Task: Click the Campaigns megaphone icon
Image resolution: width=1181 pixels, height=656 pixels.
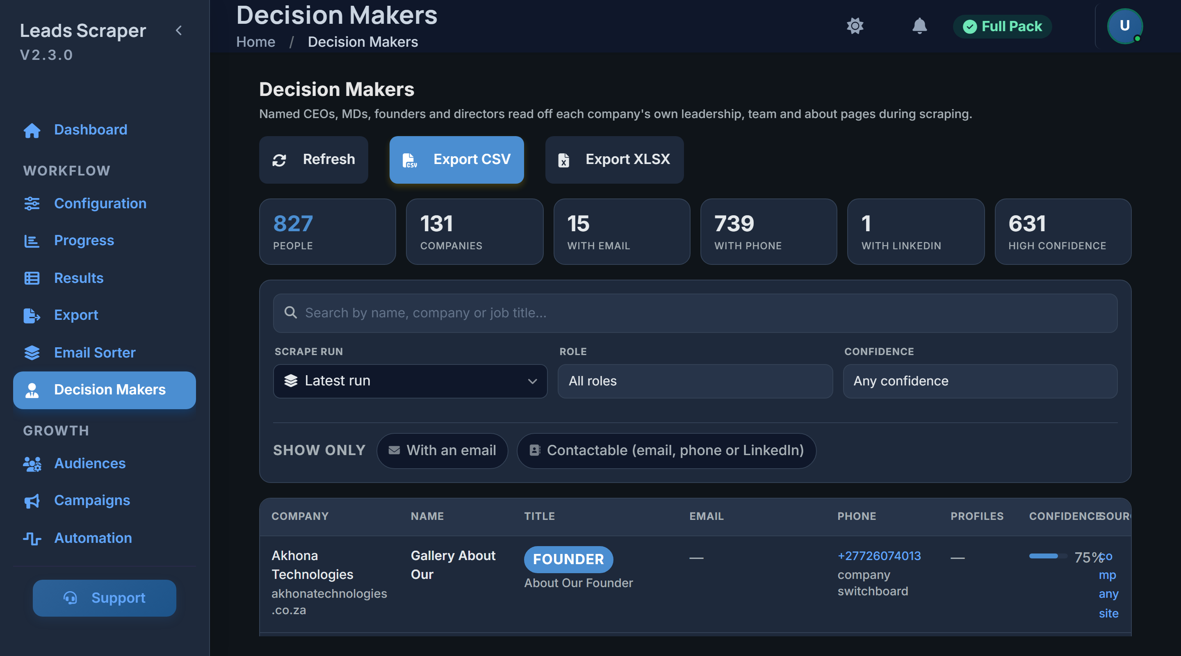Action: point(32,501)
